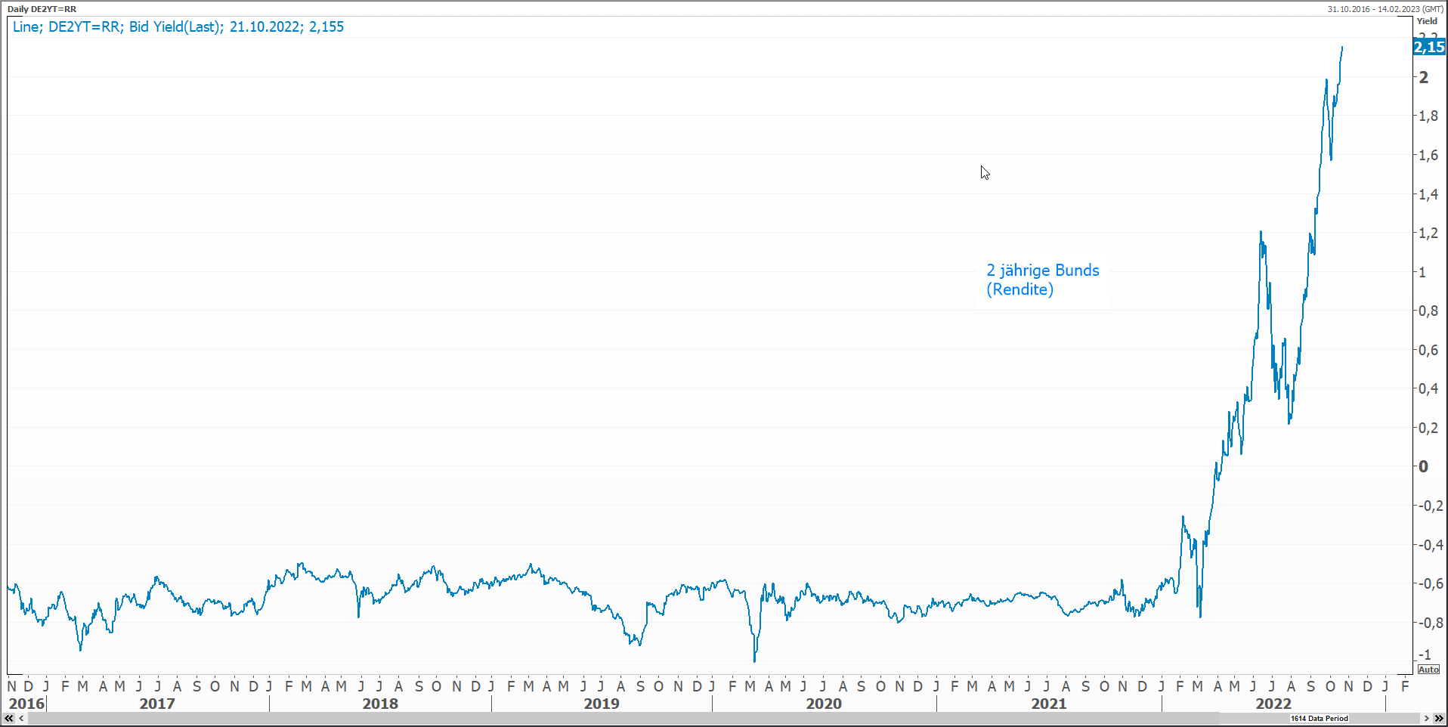
Task: Click the 0 level on the yield axis
Action: 1424,467
